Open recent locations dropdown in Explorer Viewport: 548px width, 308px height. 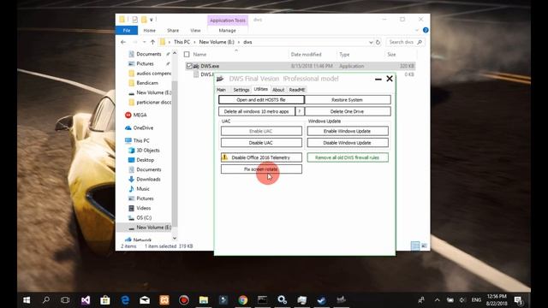pyautogui.click(x=145, y=42)
